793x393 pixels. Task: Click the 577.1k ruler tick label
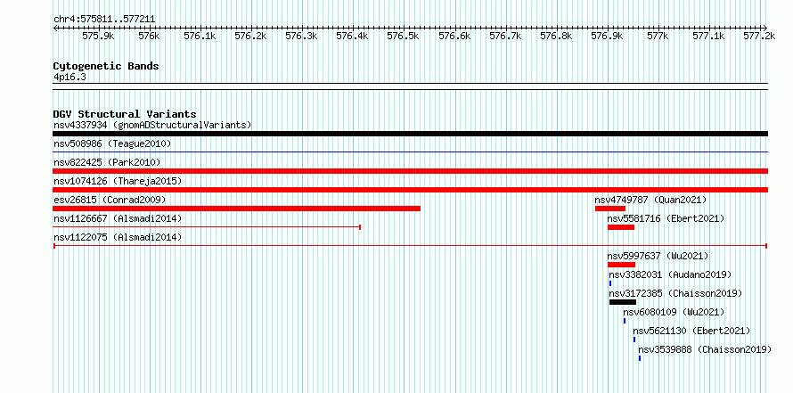click(x=708, y=36)
